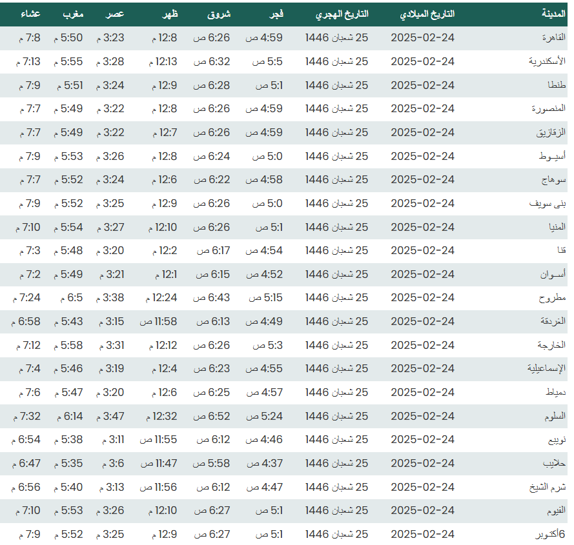Screen dimensions: 574x545
Task: Click the city name المنصورة
Action: (549, 108)
